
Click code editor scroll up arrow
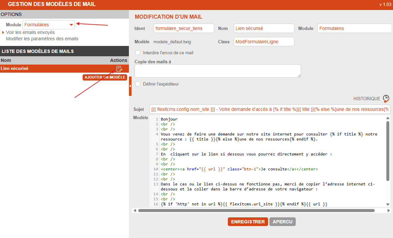388,118
